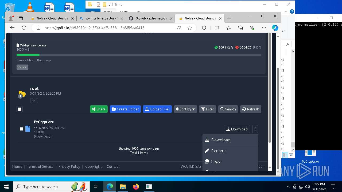Go back with the browser arrow
The width and height of the screenshot is (342, 192).
(12, 28)
